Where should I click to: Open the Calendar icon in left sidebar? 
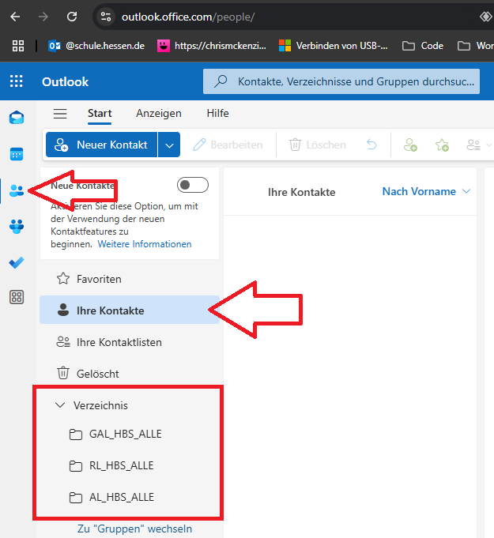(x=17, y=154)
